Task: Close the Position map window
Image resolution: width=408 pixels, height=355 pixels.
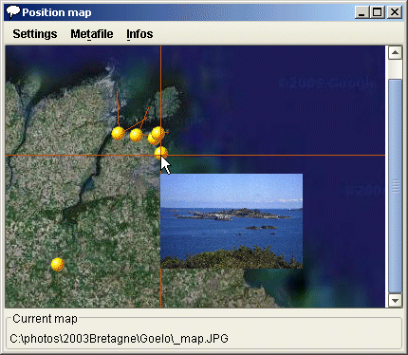Action: (395, 12)
